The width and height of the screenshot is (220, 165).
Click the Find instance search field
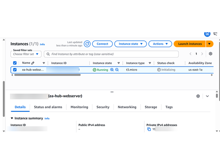coord(111,54)
